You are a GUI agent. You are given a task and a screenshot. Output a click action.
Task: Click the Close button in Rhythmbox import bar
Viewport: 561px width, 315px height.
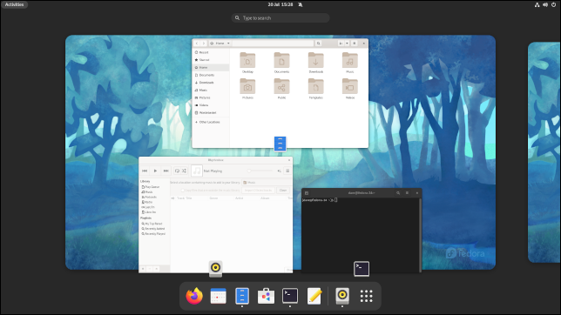[283, 191]
